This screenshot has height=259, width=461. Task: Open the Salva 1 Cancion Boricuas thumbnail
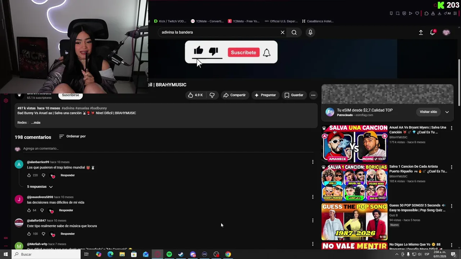(354, 183)
